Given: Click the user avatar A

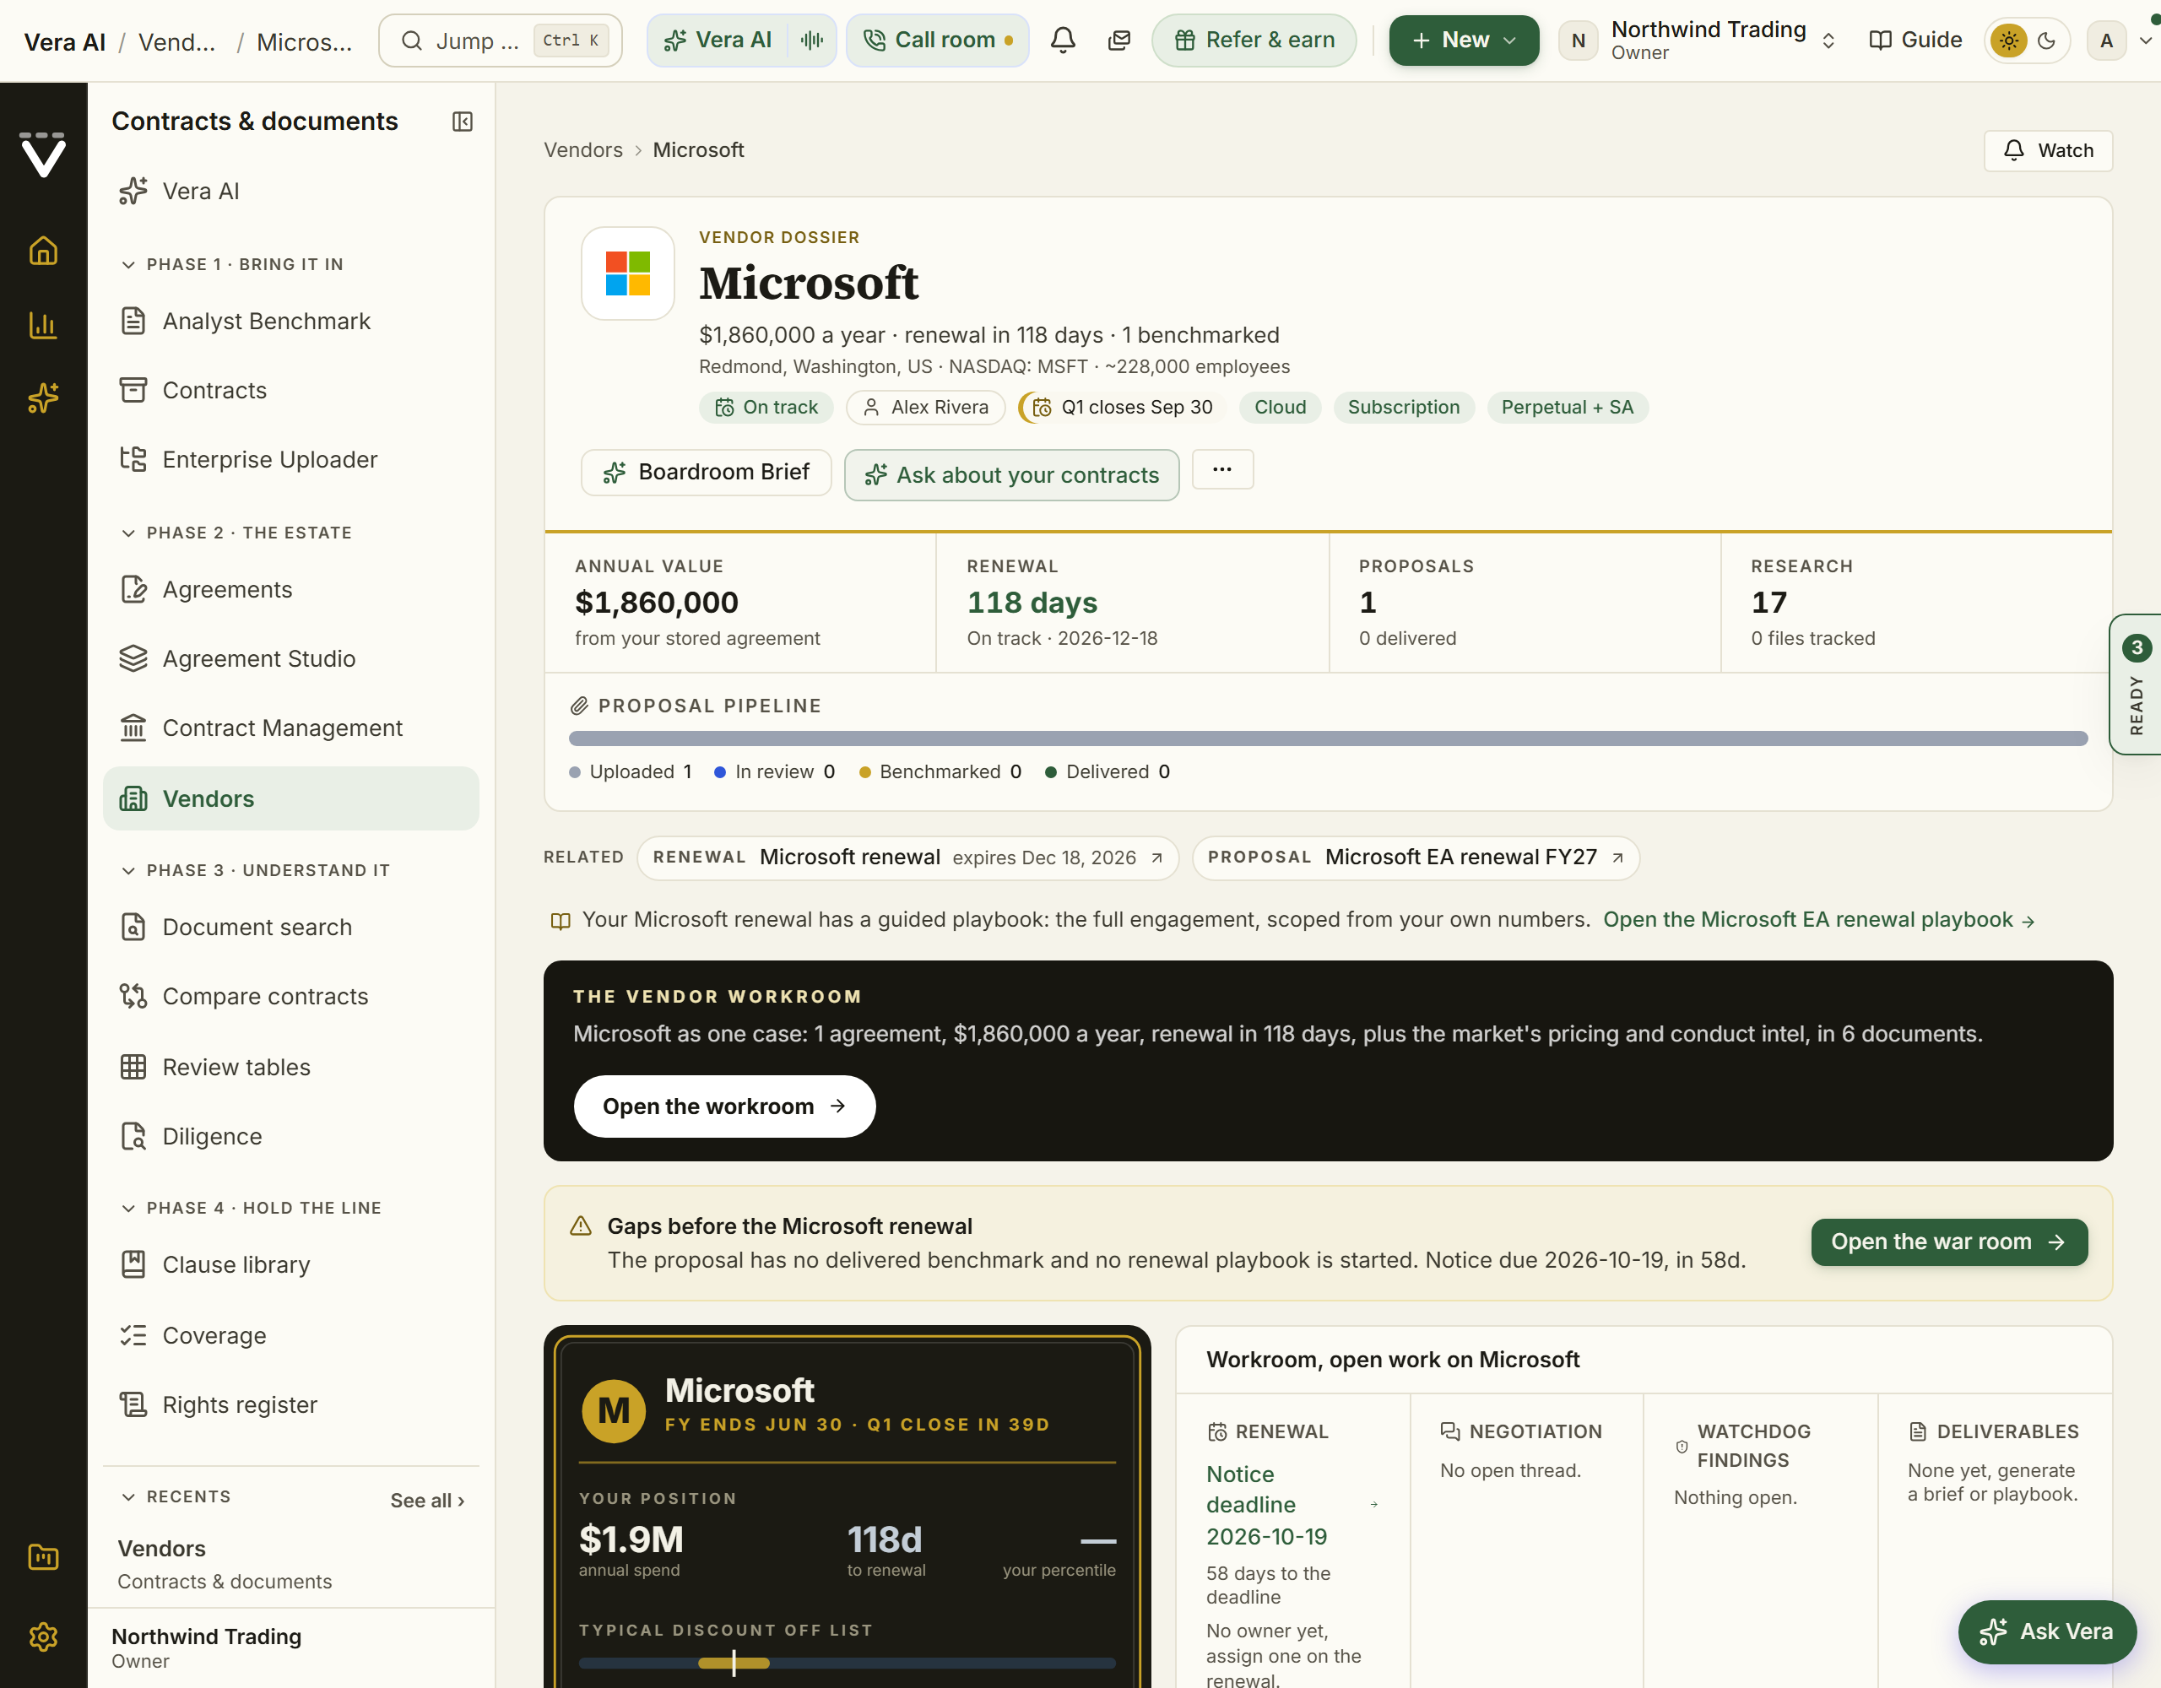Looking at the screenshot, I should point(2107,41).
